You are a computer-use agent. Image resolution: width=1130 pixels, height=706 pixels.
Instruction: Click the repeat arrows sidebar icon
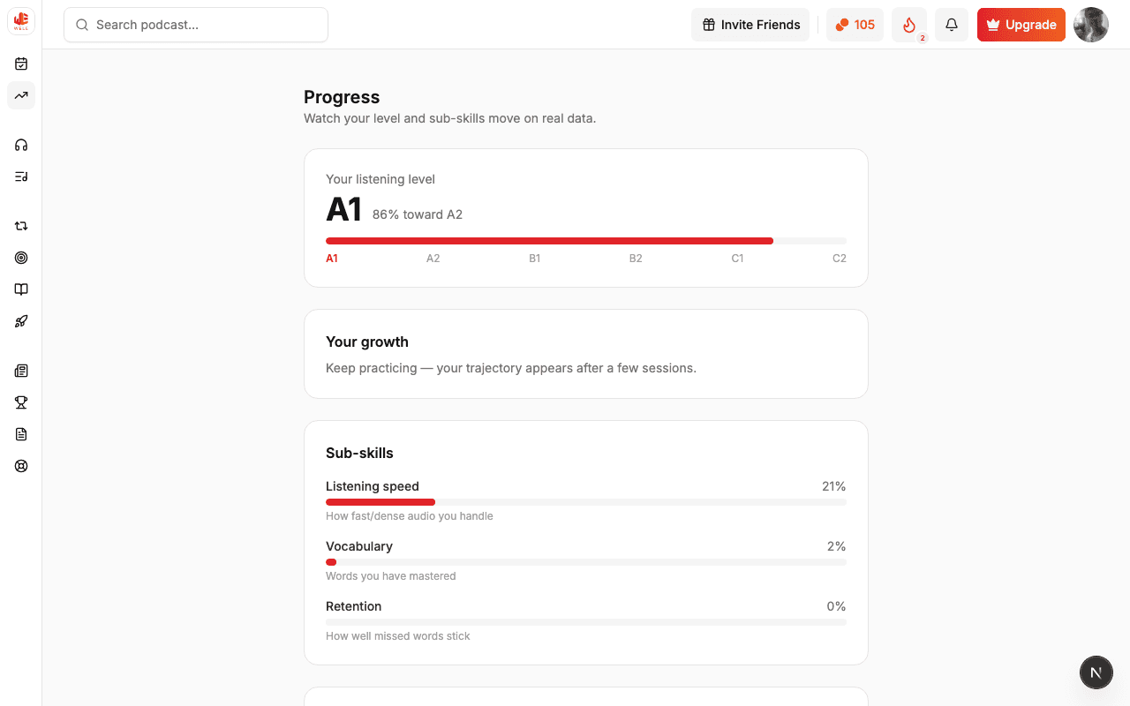point(21,226)
